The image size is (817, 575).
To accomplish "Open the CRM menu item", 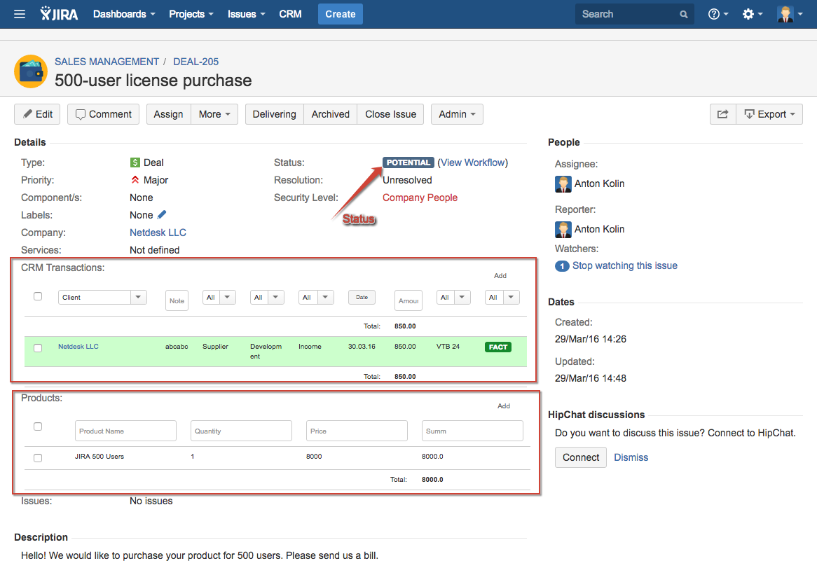I will point(290,14).
